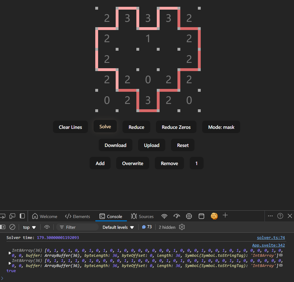Viewport: 294px width, 282px height.
Task: Click the Clear Lines button
Action: (x=70, y=127)
